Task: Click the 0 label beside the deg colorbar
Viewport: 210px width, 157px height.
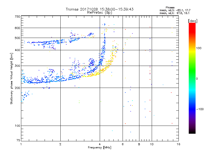Action: pyautogui.click(x=197, y=79)
